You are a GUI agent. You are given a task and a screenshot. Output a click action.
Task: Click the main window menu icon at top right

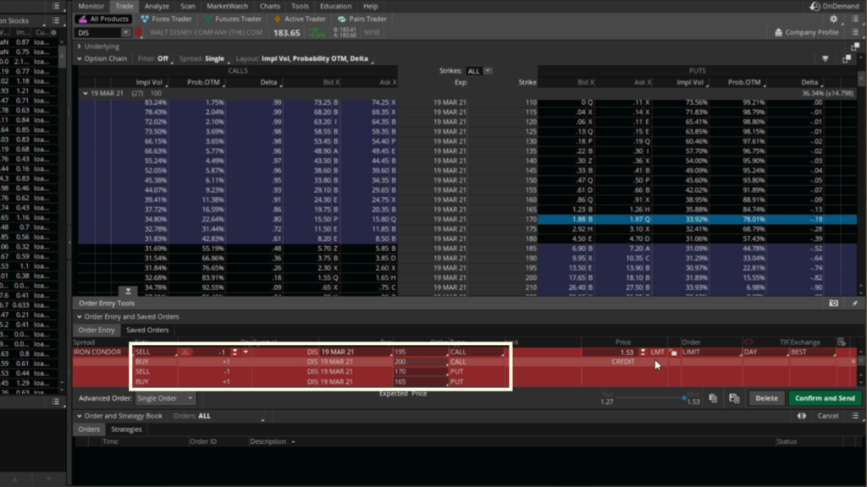coord(855,19)
